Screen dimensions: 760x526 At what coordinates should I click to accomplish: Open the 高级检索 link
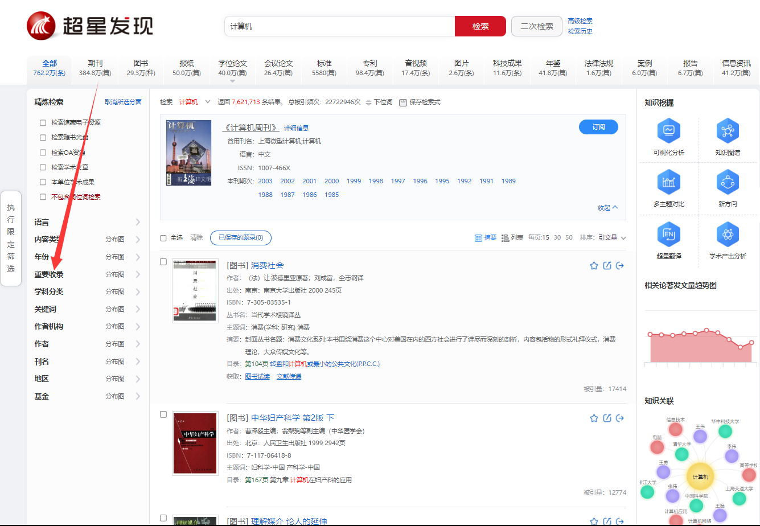(580, 21)
